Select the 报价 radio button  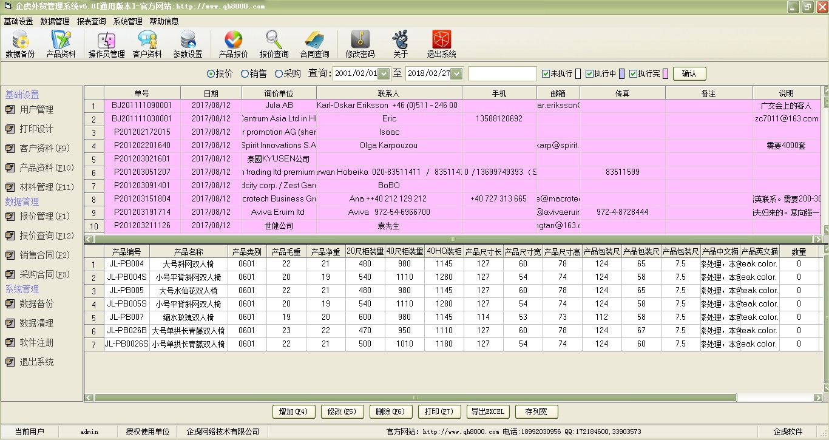211,74
